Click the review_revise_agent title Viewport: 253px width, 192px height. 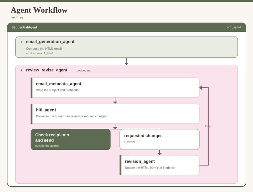pyautogui.click(x=47, y=70)
